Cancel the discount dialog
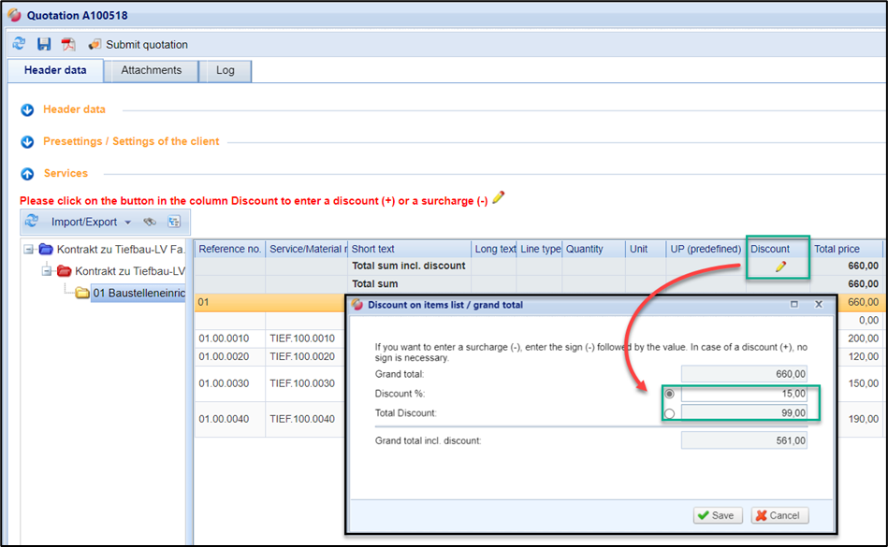888x547 pixels. (x=779, y=515)
